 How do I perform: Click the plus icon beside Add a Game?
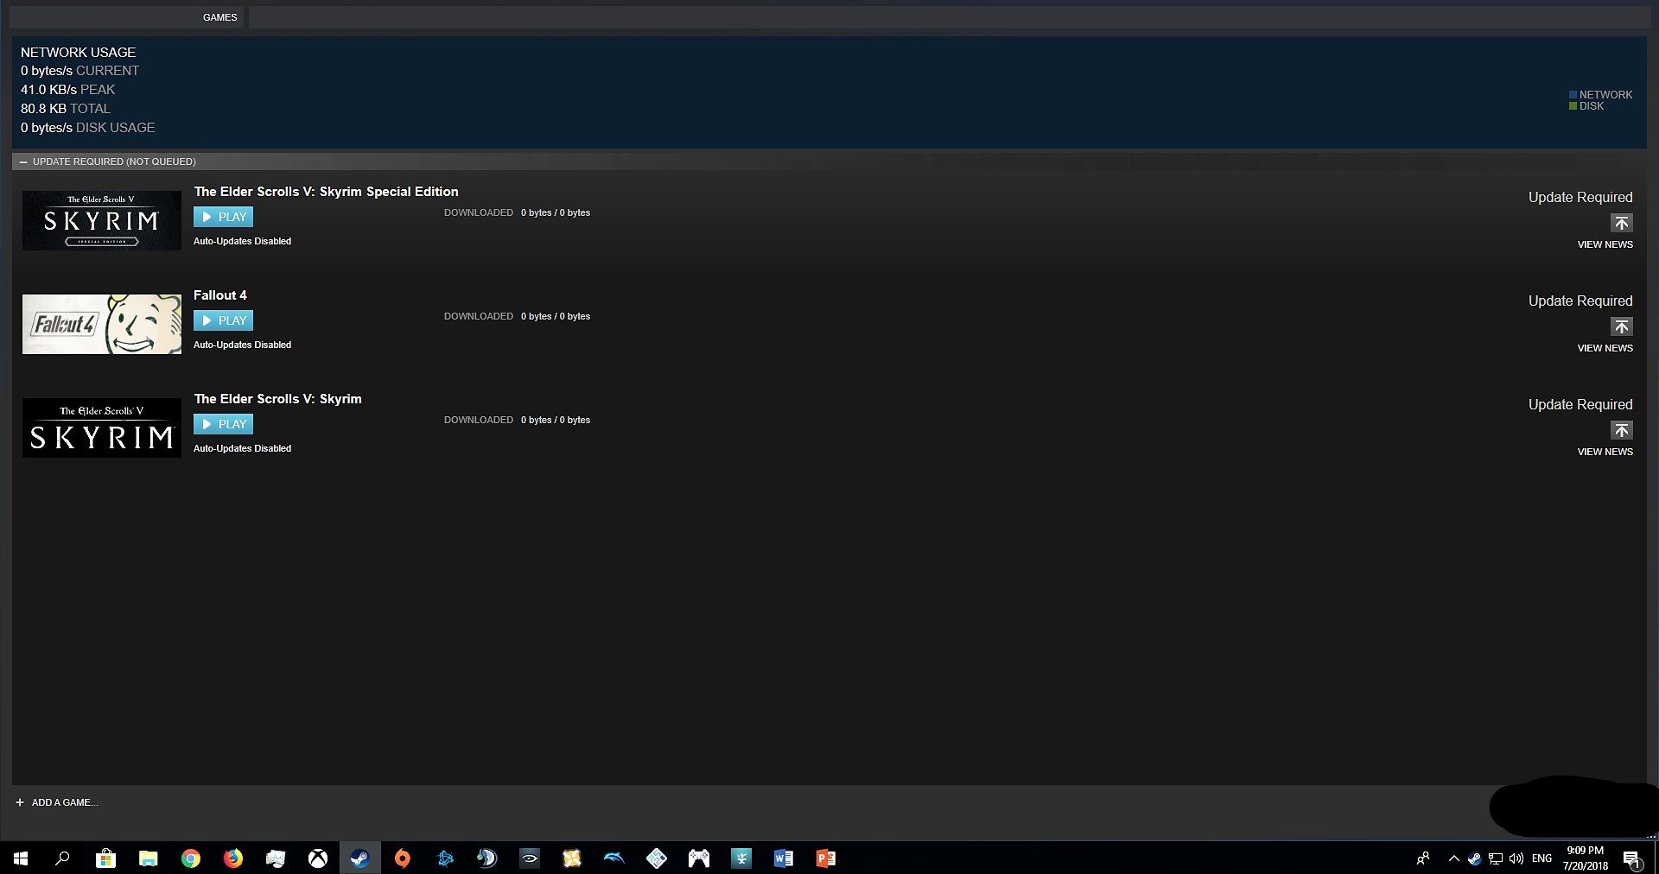pyautogui.click(x=20, y=802)
